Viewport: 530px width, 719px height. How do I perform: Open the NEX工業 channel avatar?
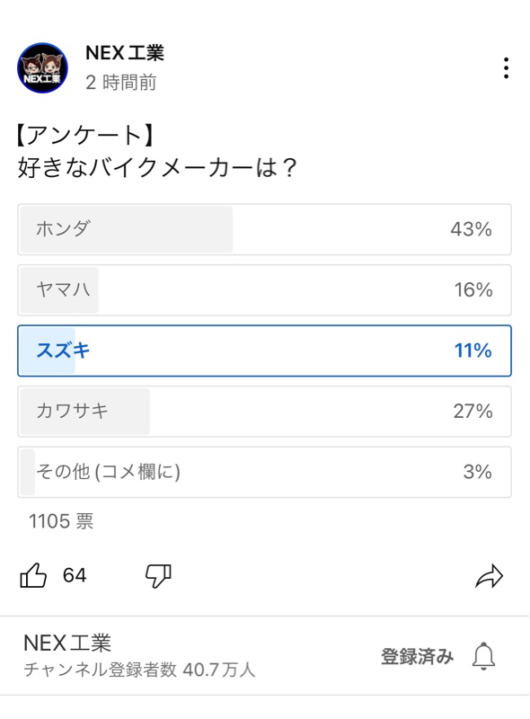pyautogui.click(x=42, y=68)
